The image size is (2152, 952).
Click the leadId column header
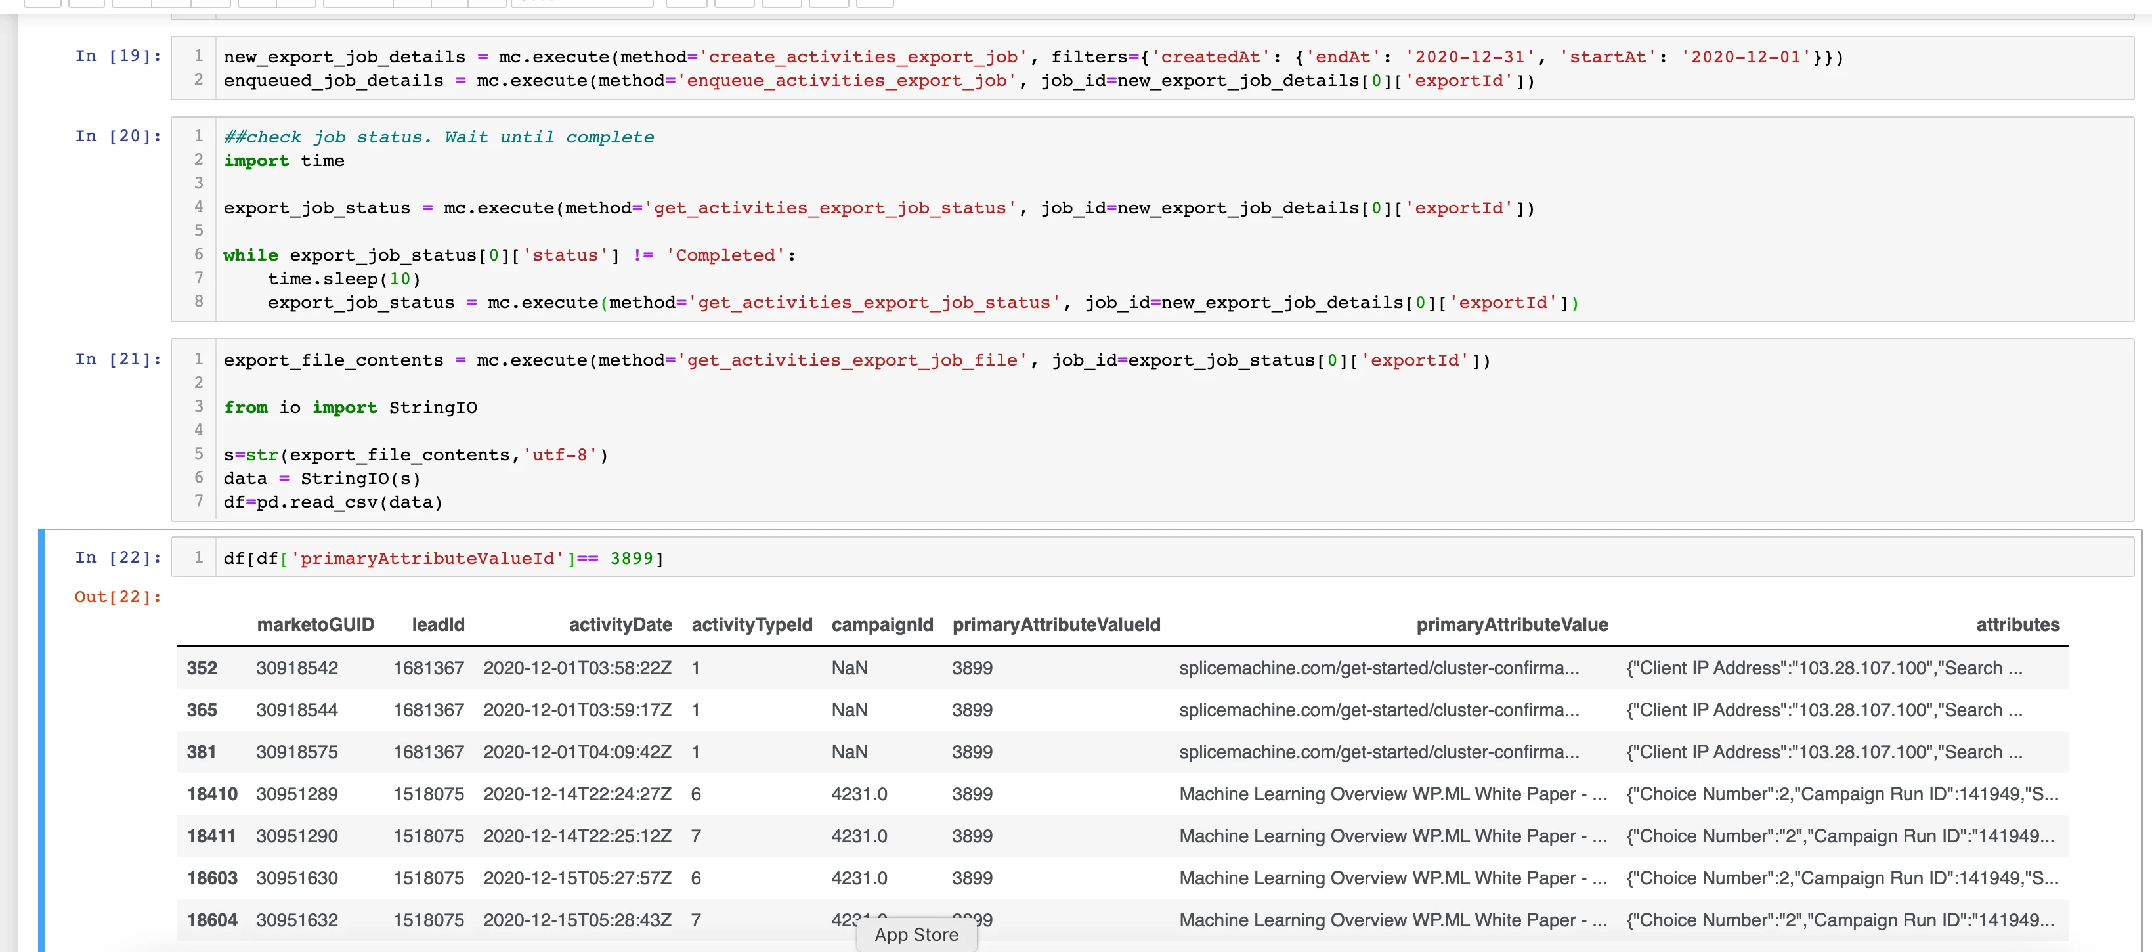438,624
